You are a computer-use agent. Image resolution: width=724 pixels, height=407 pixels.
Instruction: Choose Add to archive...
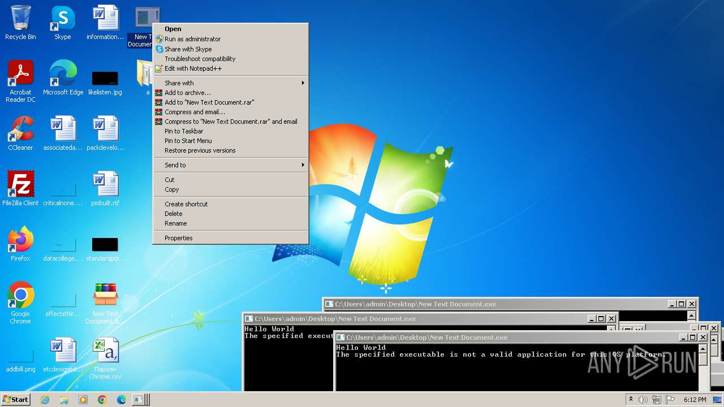point(231,93)
